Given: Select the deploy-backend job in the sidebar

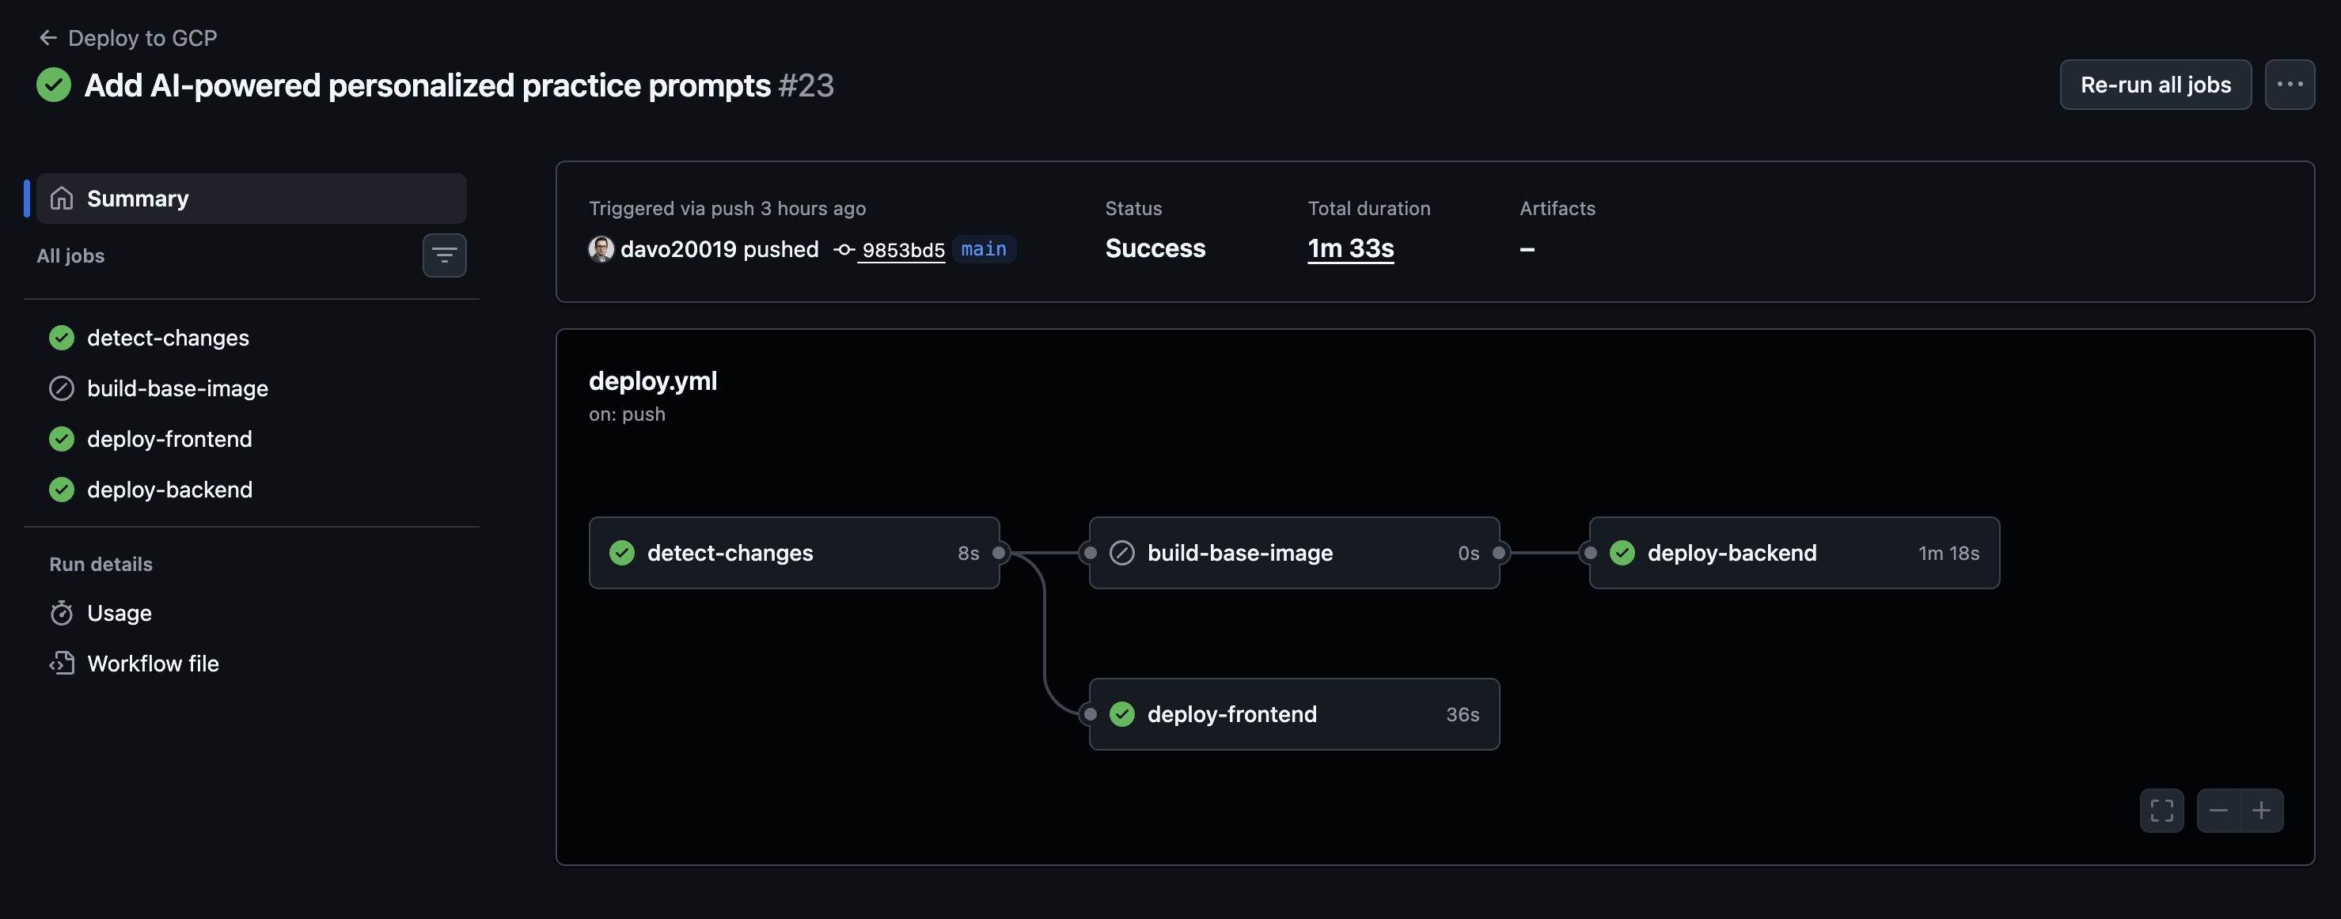Looking at the screenshot, I should [x=170, y=489].
